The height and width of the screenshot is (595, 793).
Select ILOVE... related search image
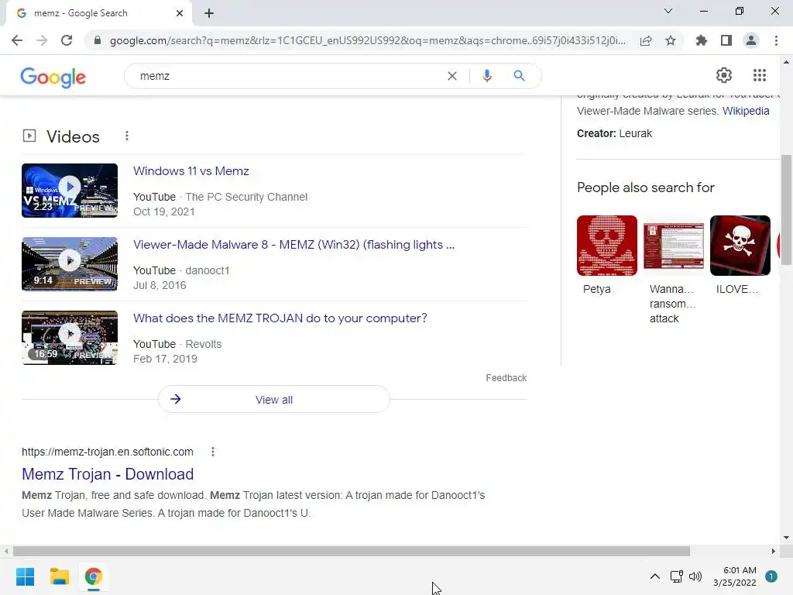point(740,246)
